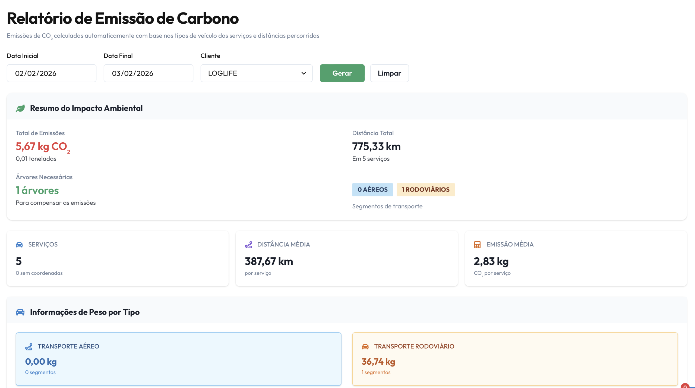Click the green text 1 árvores
Image resolution: width=695 pixels, height=388 pixels.
tap(37, 190)
